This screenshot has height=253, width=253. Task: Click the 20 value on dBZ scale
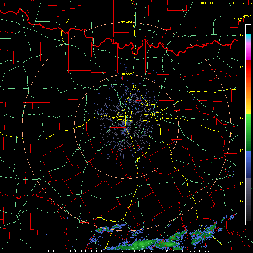point(241,134)
